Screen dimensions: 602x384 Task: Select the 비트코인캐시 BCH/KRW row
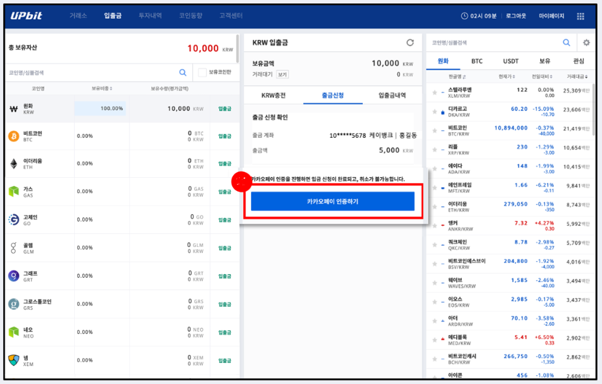(511, 359)
